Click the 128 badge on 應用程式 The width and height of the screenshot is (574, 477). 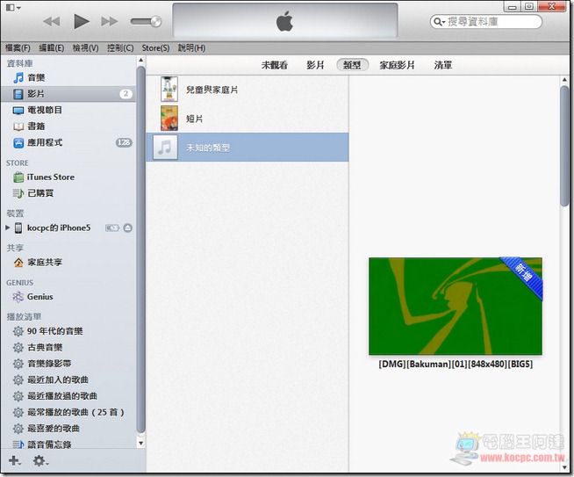124,142
